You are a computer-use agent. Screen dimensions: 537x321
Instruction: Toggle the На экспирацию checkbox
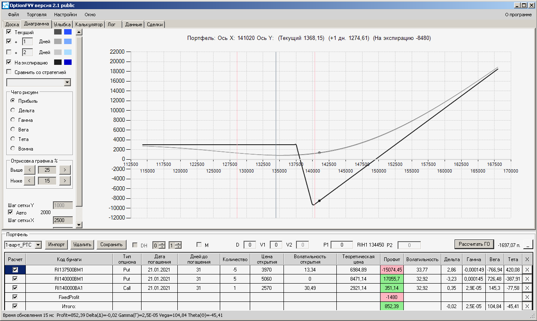point(9,62)
